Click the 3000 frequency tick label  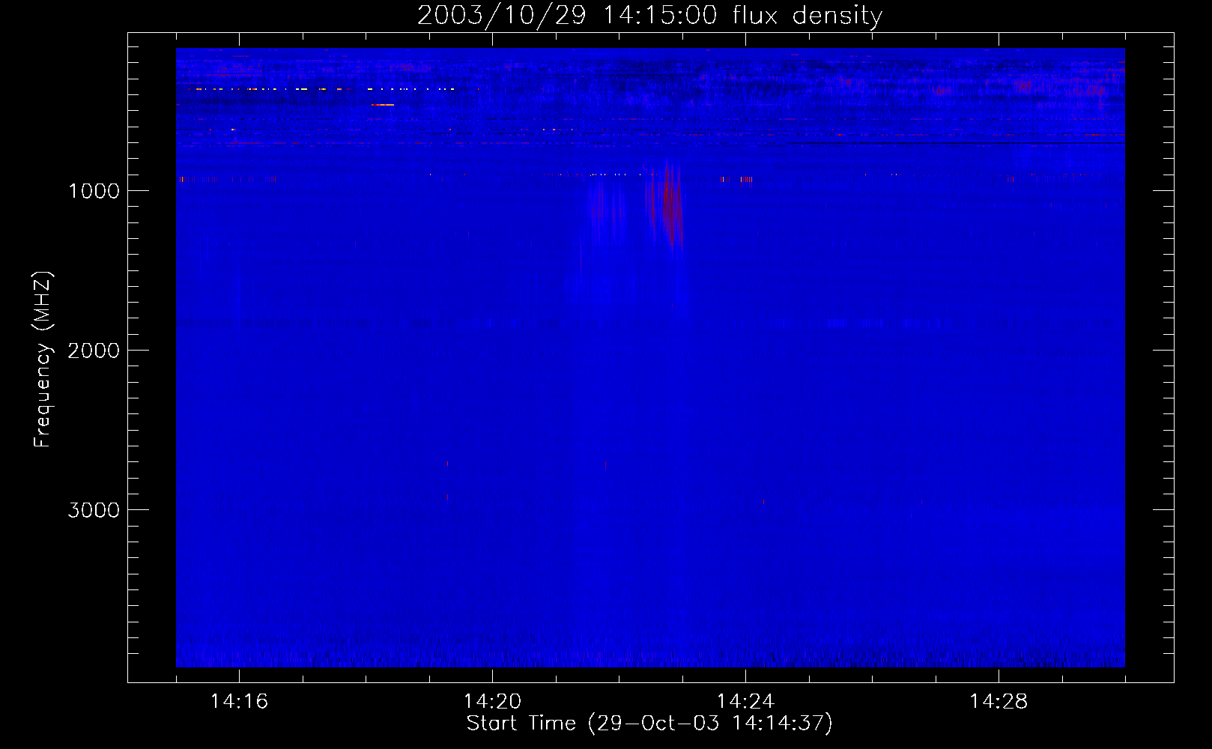click(94, 510)
